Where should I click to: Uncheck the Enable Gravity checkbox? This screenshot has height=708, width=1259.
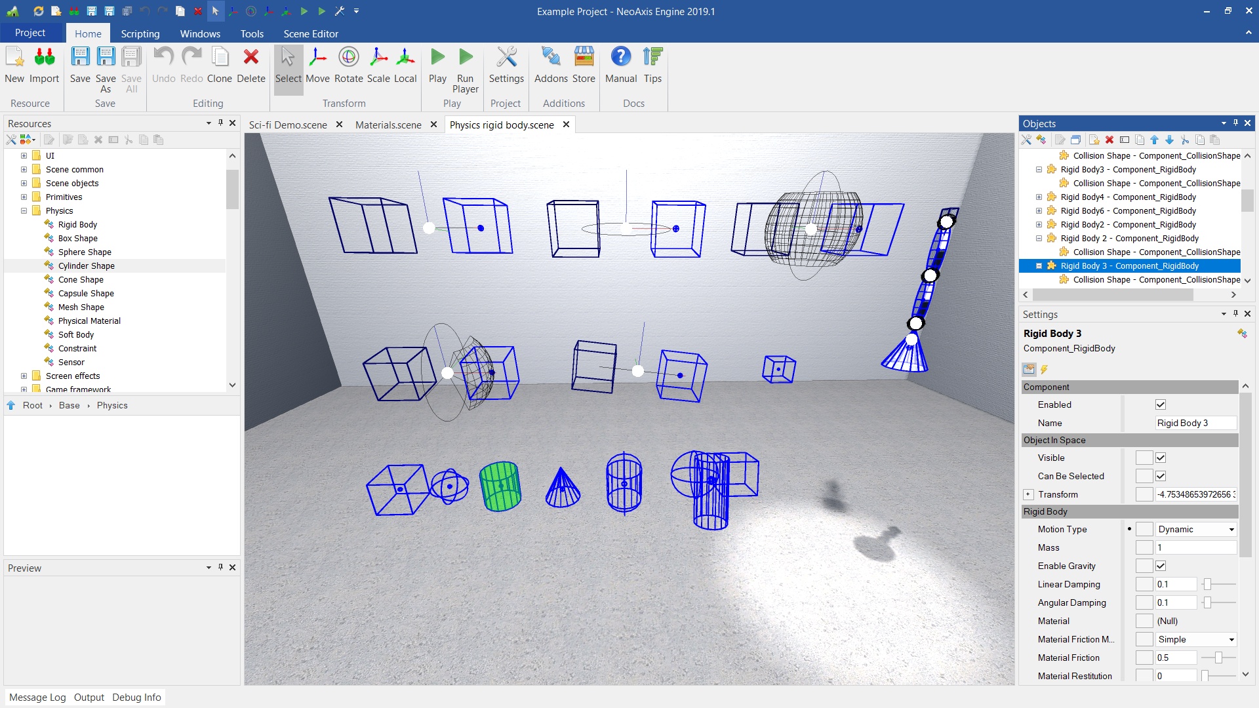click(x=1161, y=566)
